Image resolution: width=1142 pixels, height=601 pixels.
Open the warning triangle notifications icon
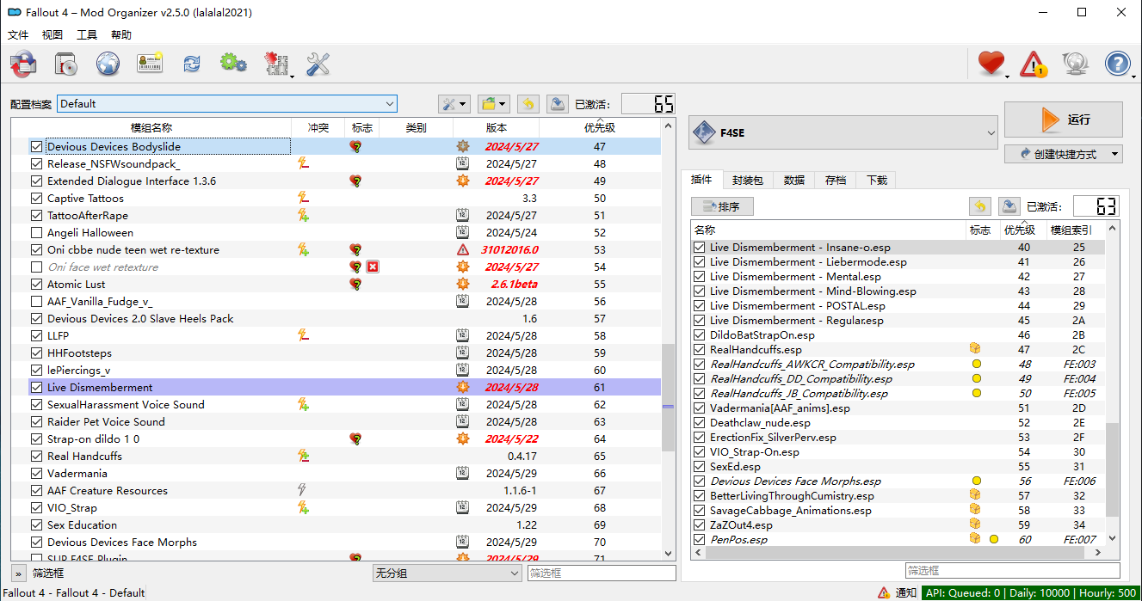click(x=1034, y=64)
